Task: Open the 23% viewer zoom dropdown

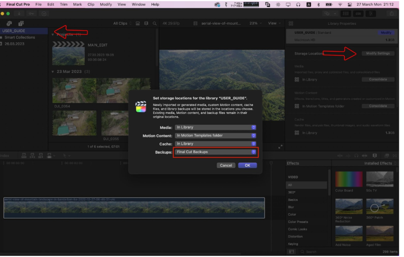Action: click(x=255, y=23)
